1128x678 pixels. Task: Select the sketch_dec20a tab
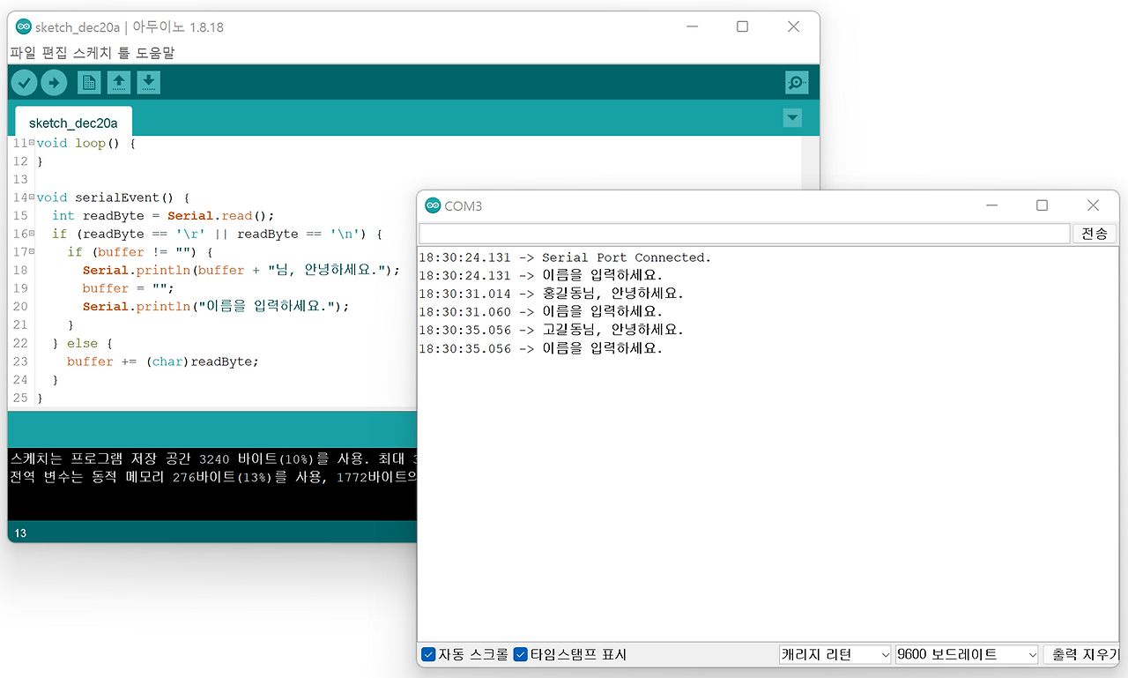[73, 122]
